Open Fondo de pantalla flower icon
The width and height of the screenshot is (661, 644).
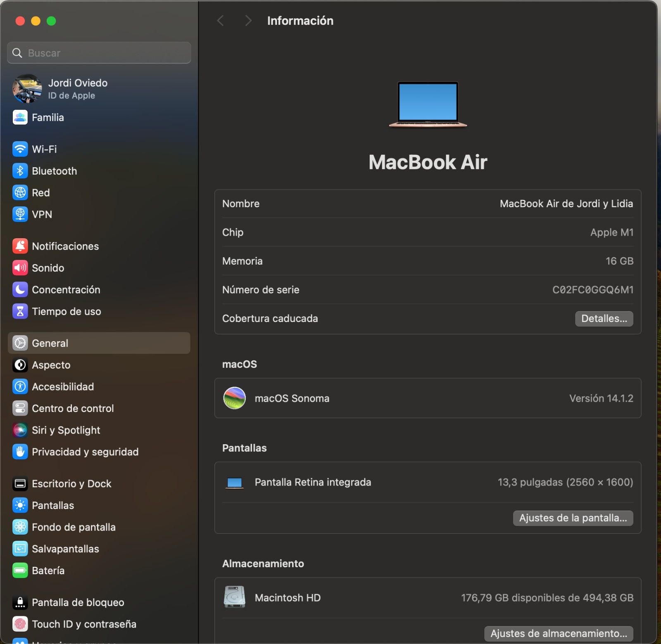click(20, 527)
